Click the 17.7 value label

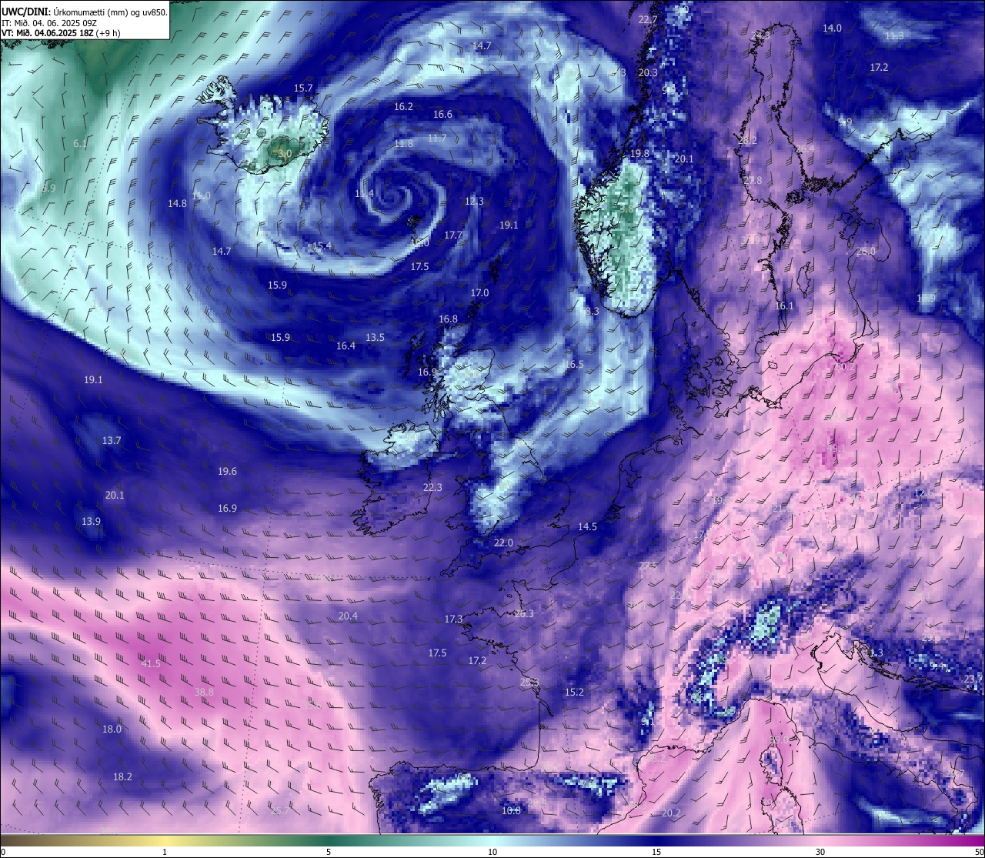point(453,235)
